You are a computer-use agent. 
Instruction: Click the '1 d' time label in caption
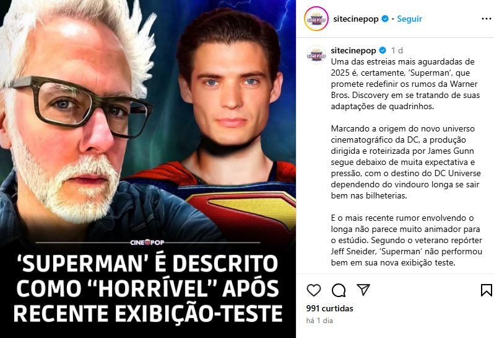click(397, 50)
